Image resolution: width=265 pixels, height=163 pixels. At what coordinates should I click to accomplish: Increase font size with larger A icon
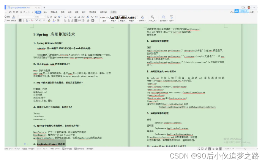[48, 17]
